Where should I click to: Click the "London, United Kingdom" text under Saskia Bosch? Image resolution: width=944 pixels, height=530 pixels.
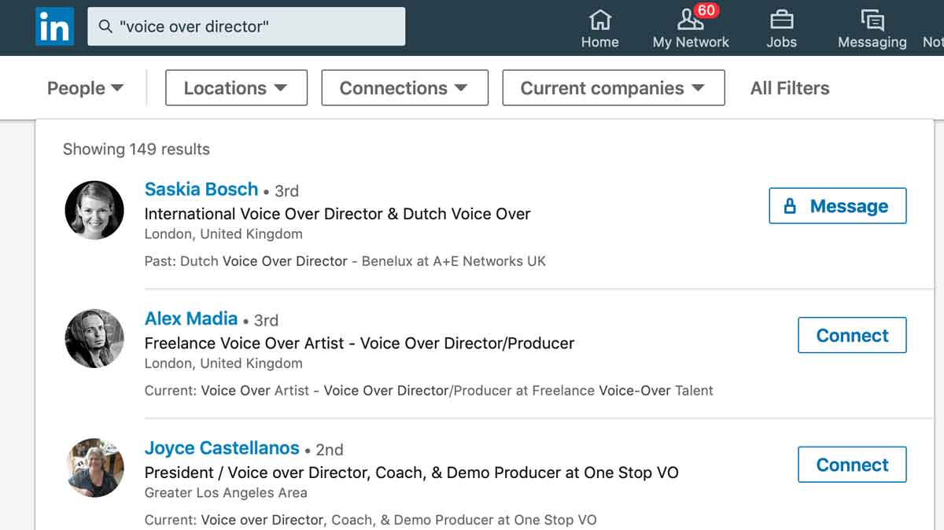223,234
